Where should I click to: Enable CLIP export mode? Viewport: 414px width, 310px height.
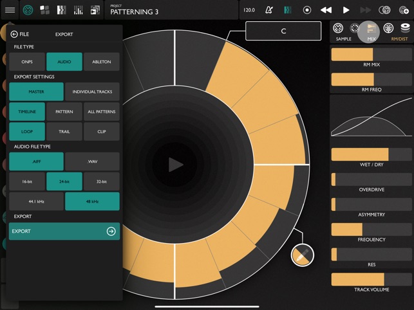point(102,131)
